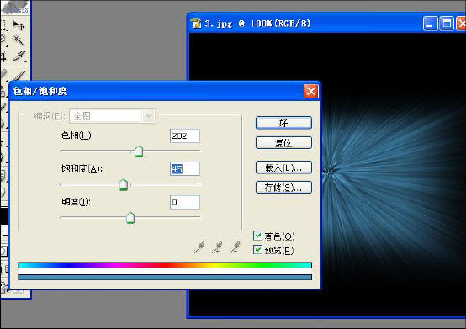Click the 饱和度(A) value field showing 45
The width and height of the screenshot is (466, 329).
click(185, 169)
